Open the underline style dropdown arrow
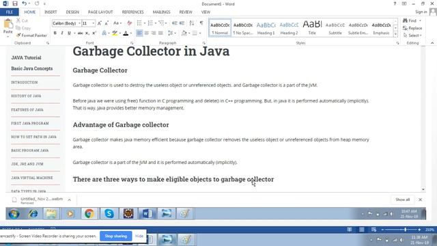 click(74, 33)
